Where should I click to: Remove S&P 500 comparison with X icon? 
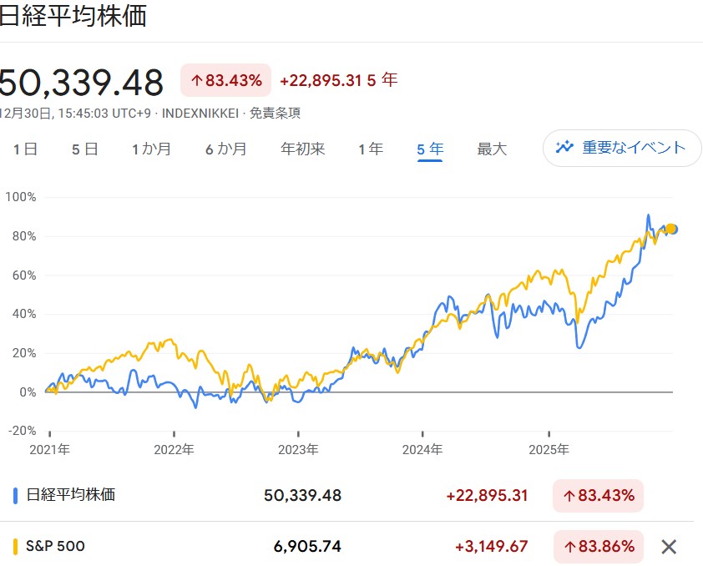coord(668,547)
